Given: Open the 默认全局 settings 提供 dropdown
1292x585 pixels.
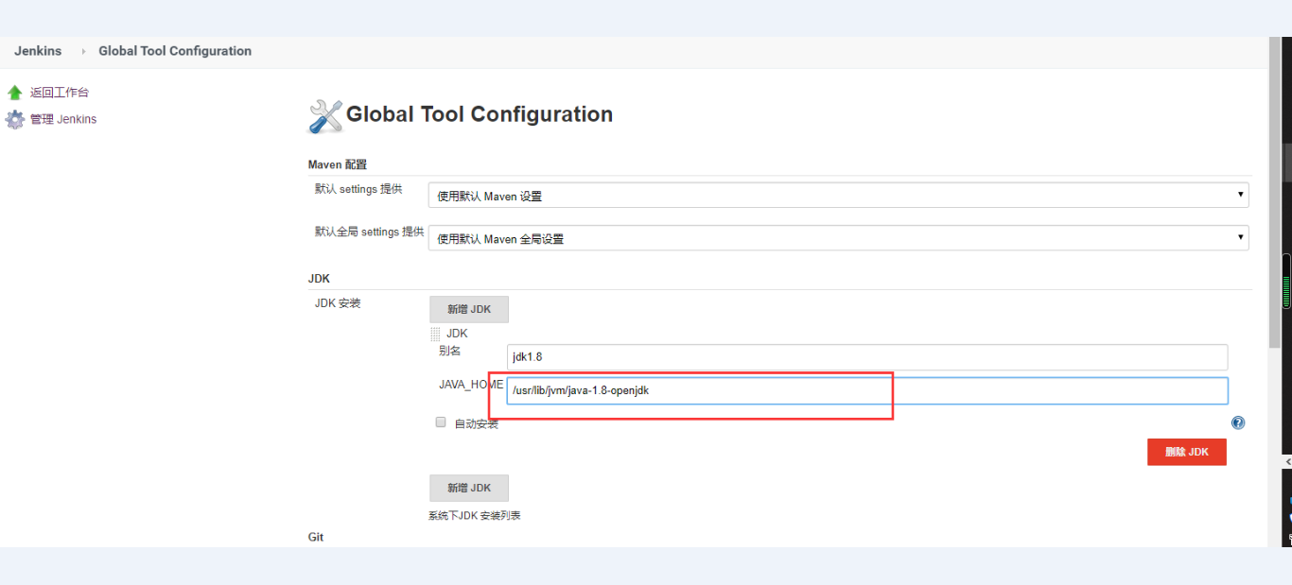Looking at the screenshot, I should 838,238.
